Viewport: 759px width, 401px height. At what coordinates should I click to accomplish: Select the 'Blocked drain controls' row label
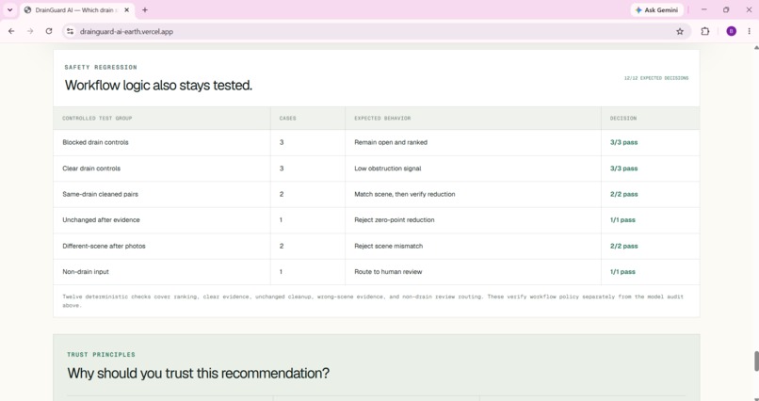(95, 143)
